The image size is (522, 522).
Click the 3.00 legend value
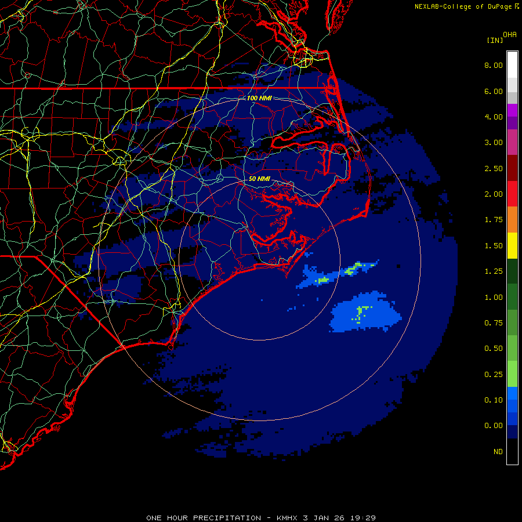[x=494, y=143]
